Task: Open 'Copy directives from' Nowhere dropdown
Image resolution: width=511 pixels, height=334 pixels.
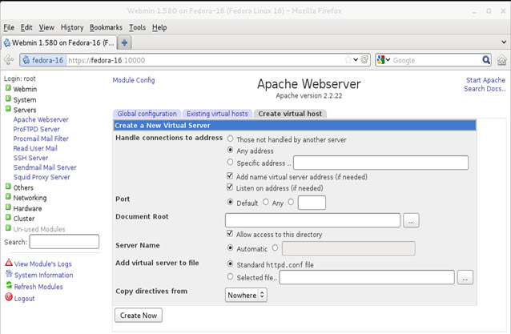Action: pyautogui.click(x=246, y=295)
